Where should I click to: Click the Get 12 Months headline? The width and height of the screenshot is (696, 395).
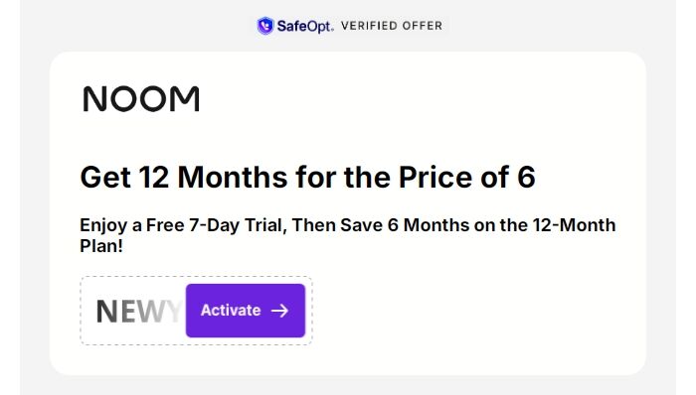tap(307, 177)
